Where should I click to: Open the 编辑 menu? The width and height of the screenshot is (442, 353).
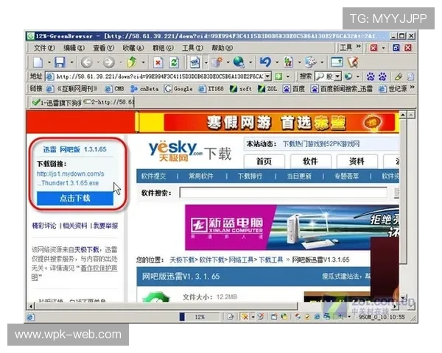74,48
